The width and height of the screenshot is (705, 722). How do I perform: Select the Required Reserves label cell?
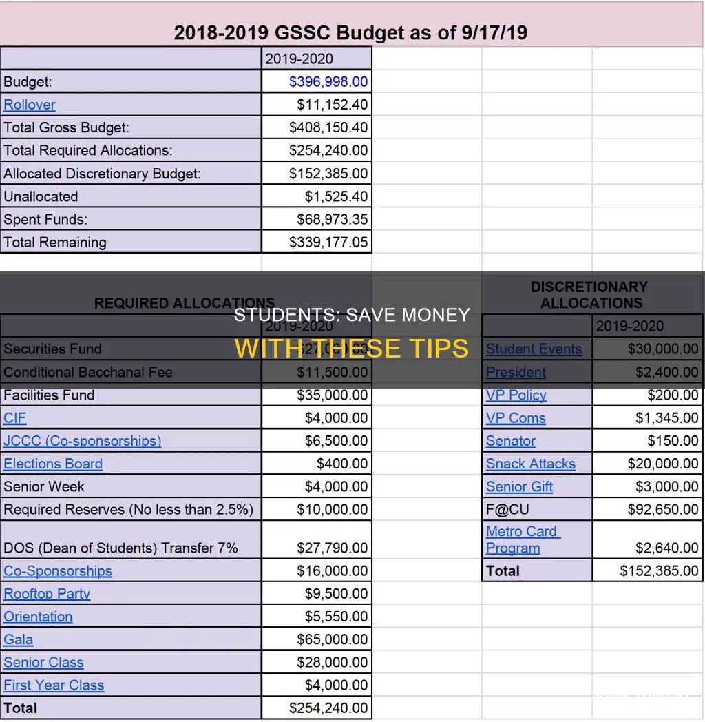(x=131, y=509)
